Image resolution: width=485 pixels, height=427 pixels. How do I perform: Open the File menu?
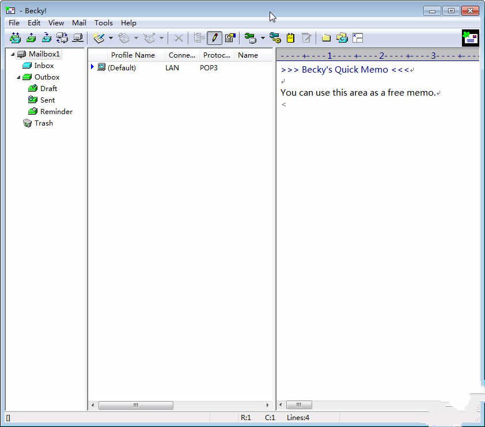14,23
